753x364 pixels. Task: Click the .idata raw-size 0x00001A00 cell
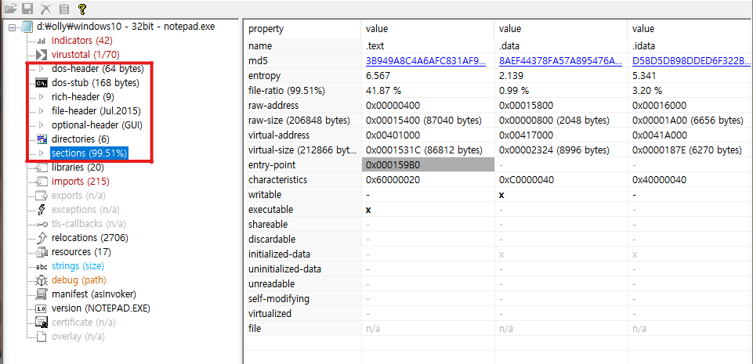pos(688,121)
